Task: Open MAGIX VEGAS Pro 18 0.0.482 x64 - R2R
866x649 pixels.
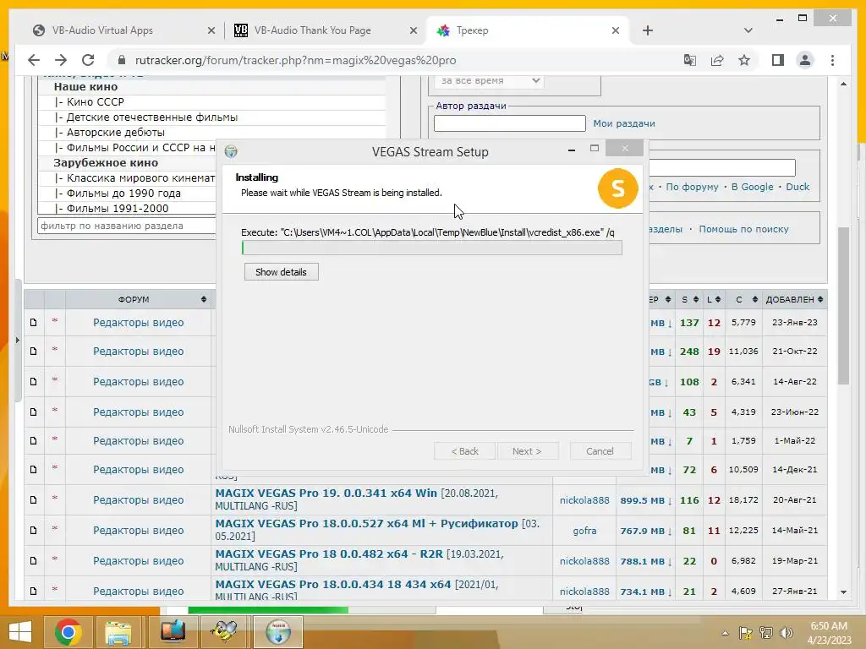Action: click(x=329, y=554)
